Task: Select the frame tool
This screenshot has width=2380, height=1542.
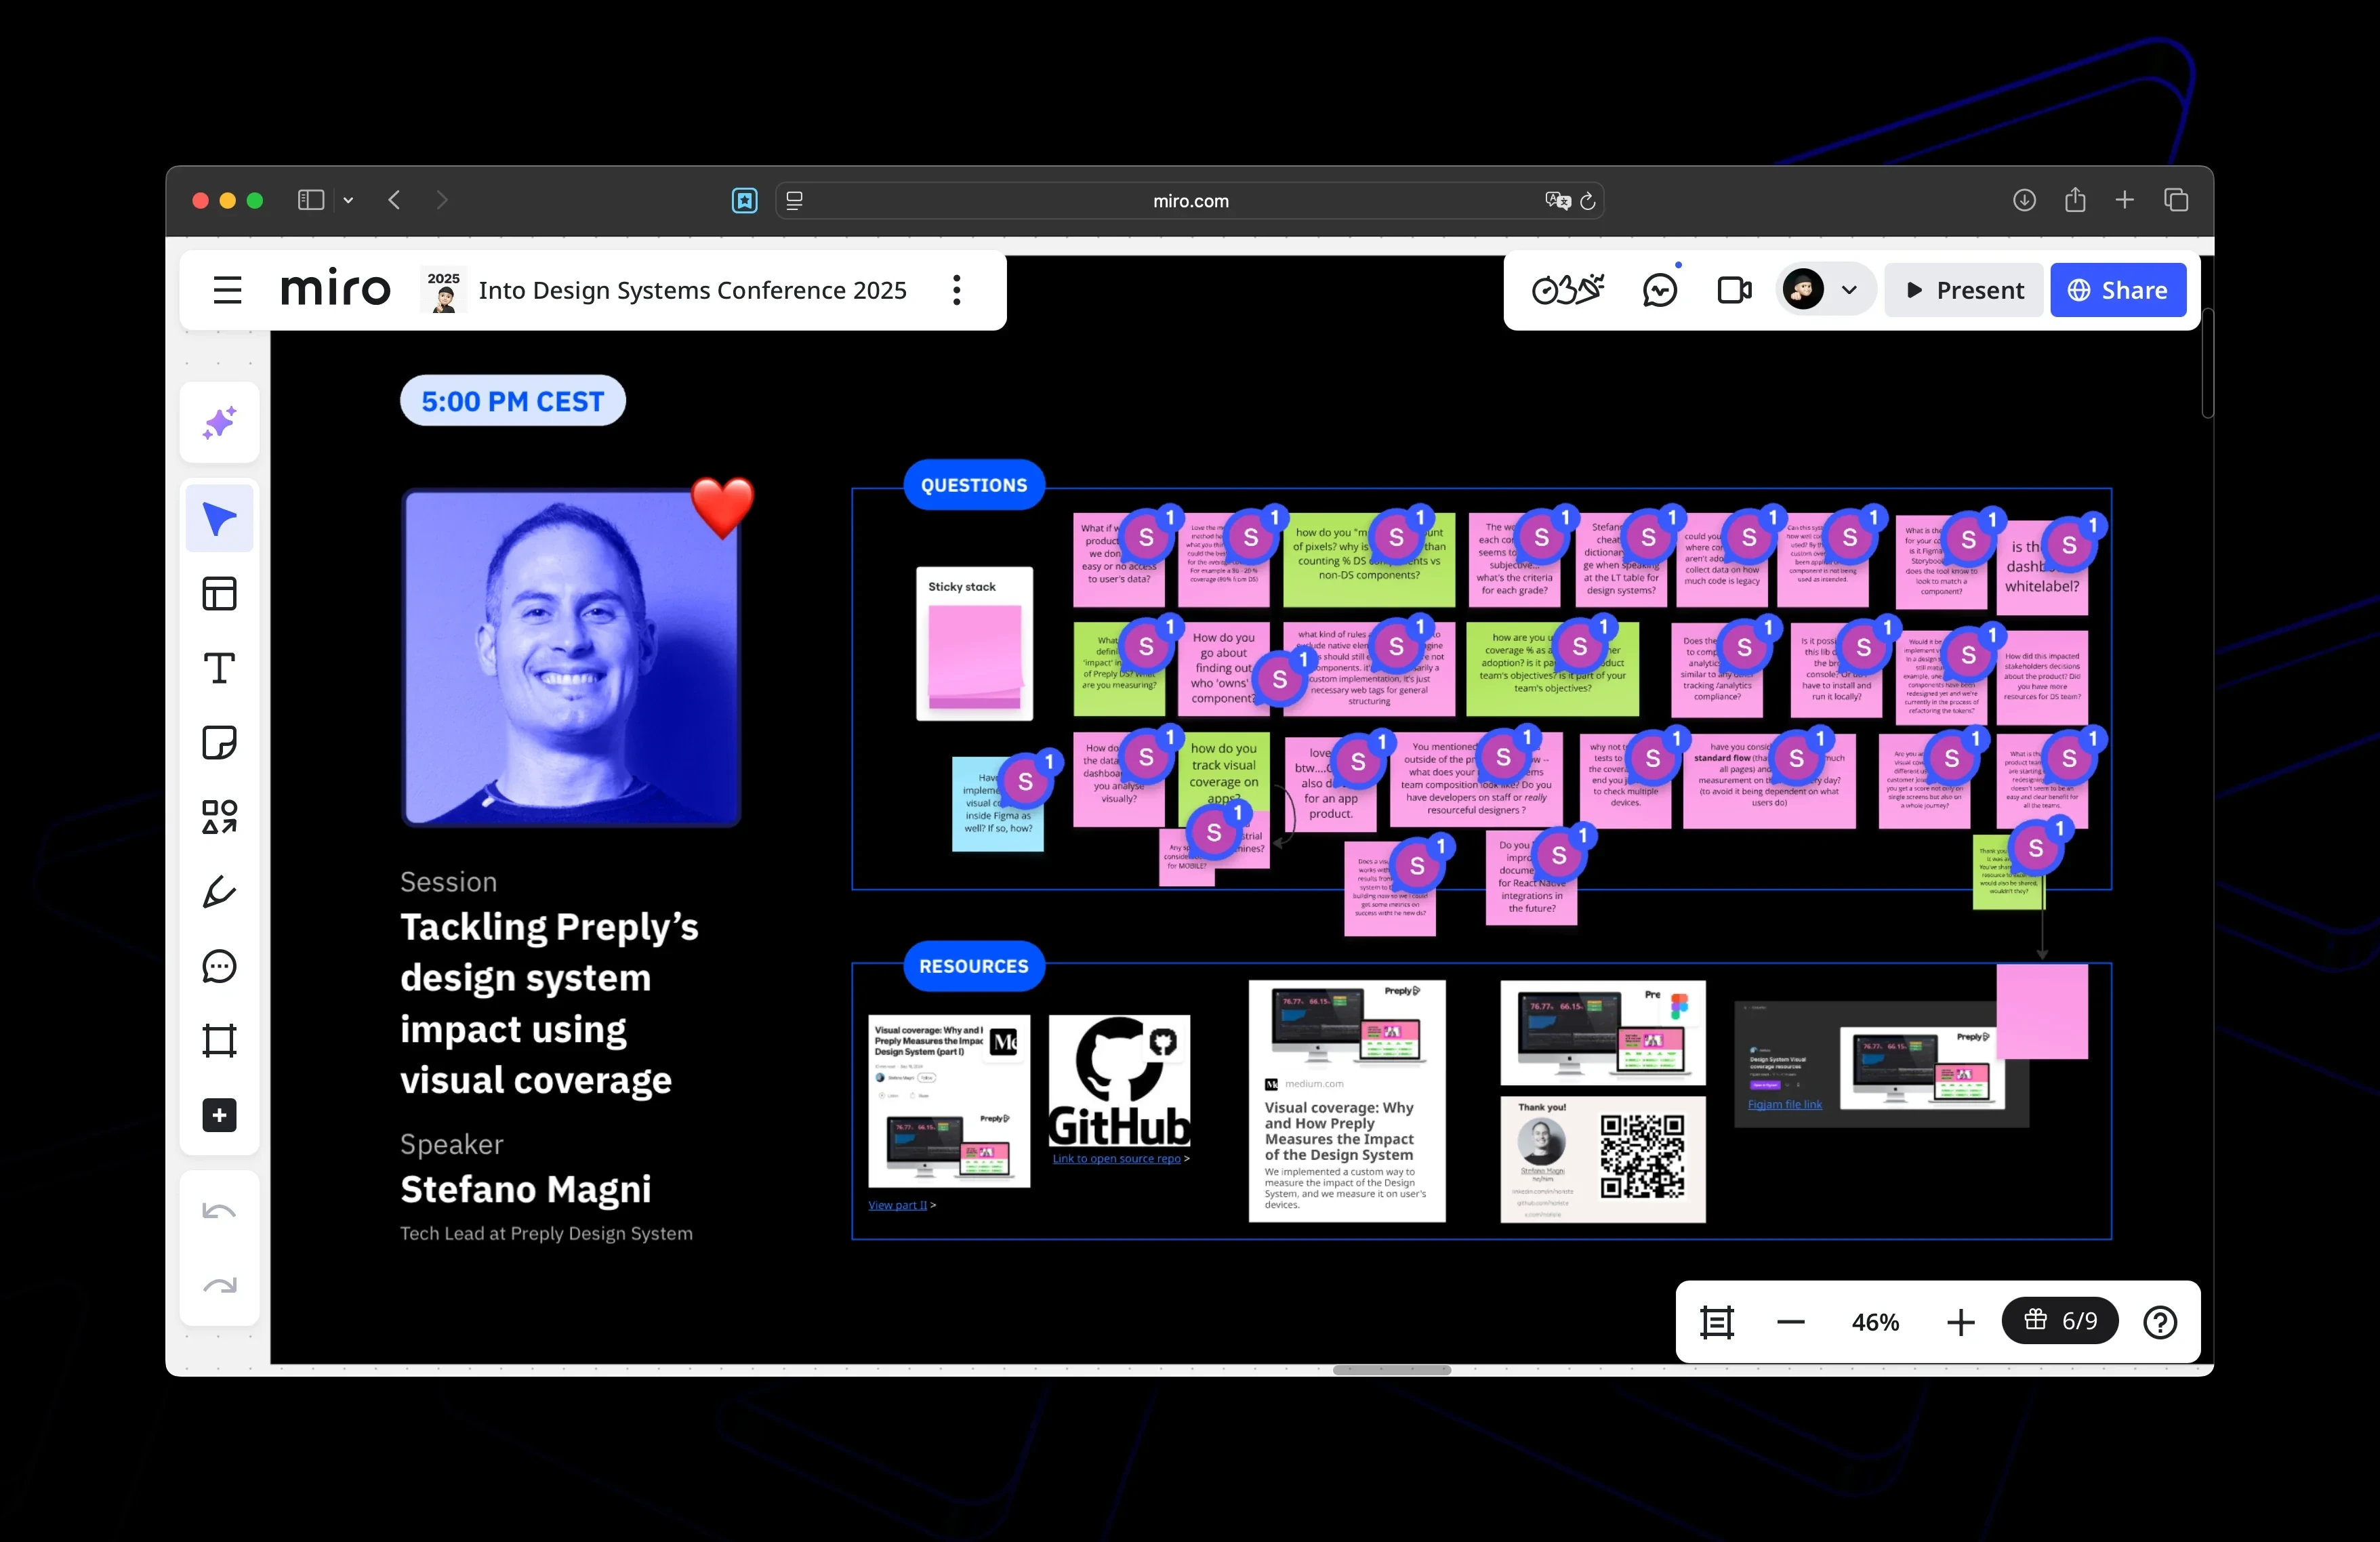Action: click(x=219, y=1041)
